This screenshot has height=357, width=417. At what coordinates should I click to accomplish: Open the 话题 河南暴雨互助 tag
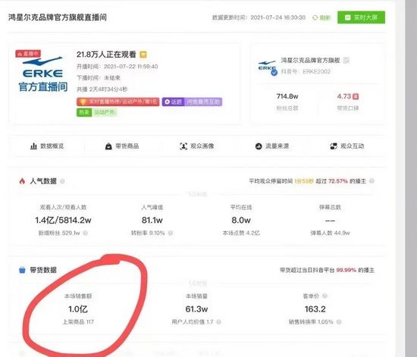(x=192, y=102)
